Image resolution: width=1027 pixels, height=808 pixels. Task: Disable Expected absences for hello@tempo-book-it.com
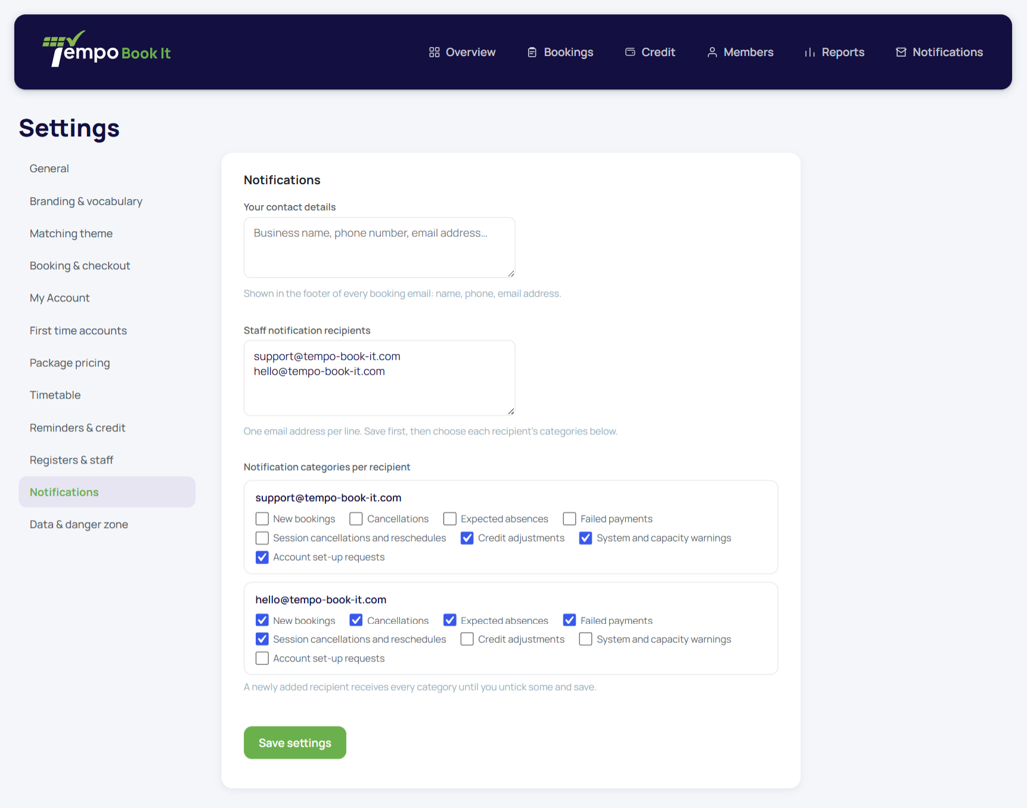[450, 620]
